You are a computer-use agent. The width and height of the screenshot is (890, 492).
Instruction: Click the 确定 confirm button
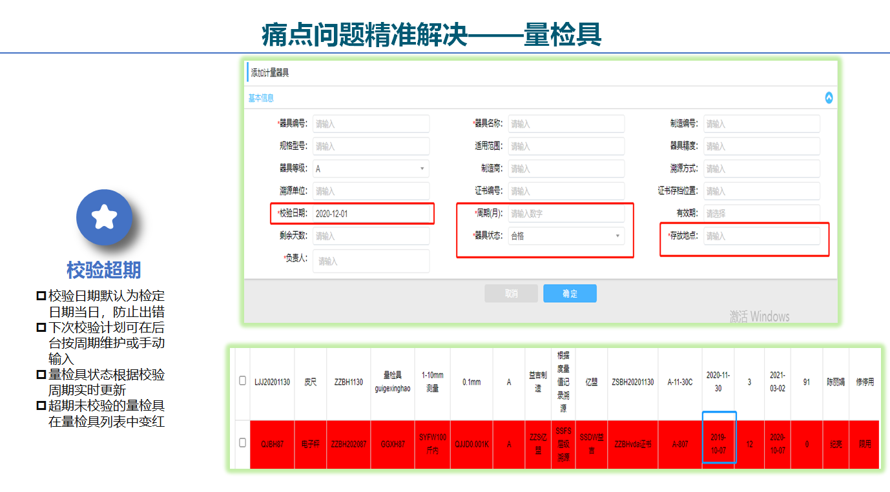click(x=570, y=294)
